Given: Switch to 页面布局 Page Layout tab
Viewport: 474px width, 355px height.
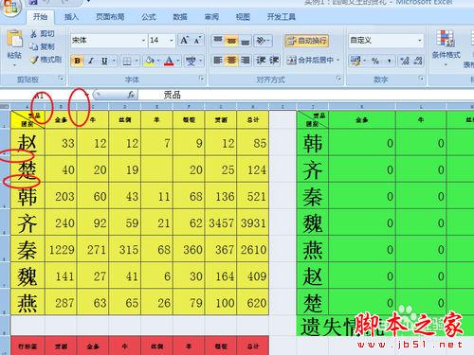Looking at the screenshot, I should [x=110, y=17].
